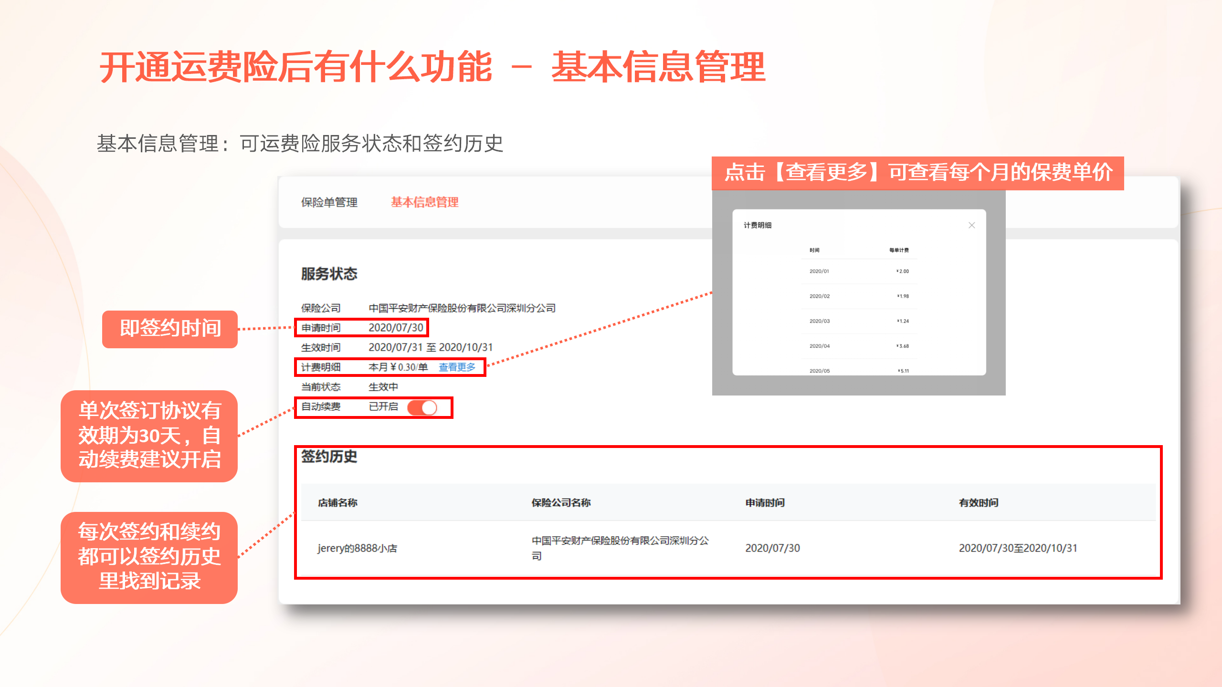Image resolution: width=1222 pixels, height=687 pixels.
Task: Click the 保险公司名称 column header
Action: pos(561,502)
